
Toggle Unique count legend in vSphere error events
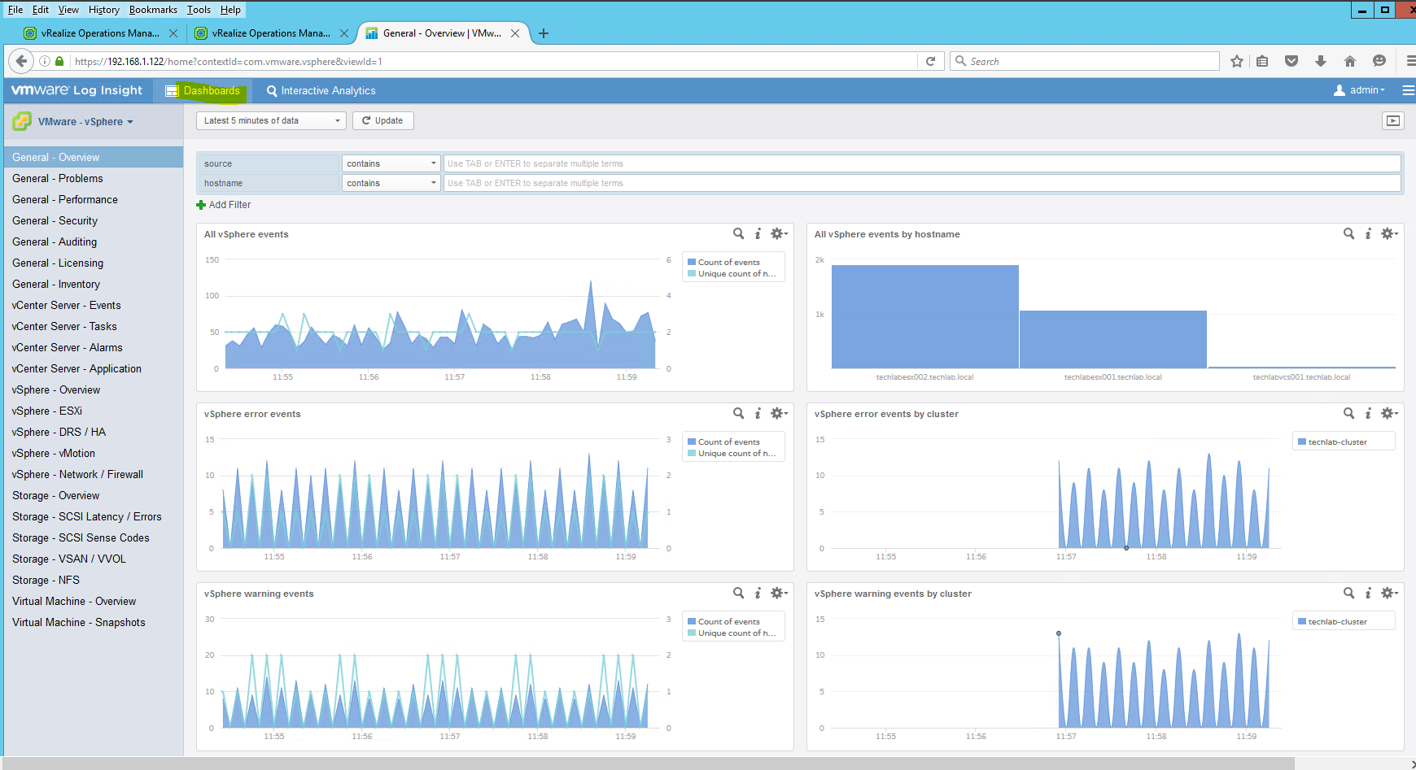click(732, 453)
